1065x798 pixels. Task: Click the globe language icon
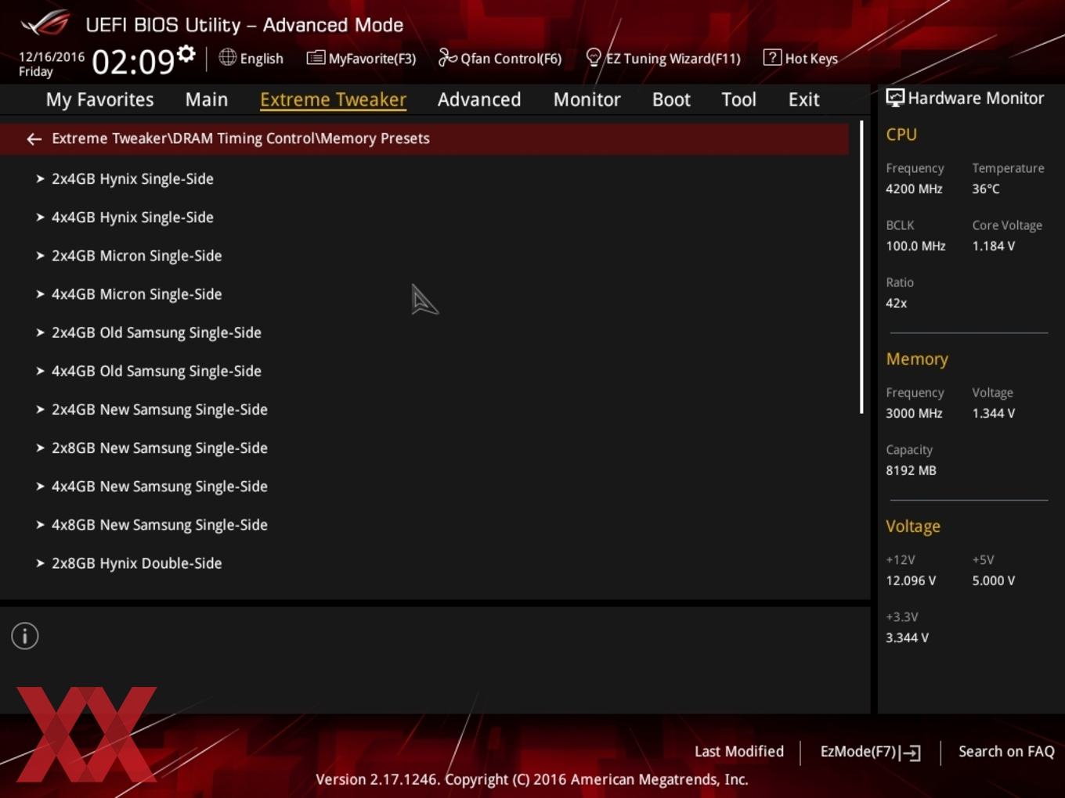[227, 57]
